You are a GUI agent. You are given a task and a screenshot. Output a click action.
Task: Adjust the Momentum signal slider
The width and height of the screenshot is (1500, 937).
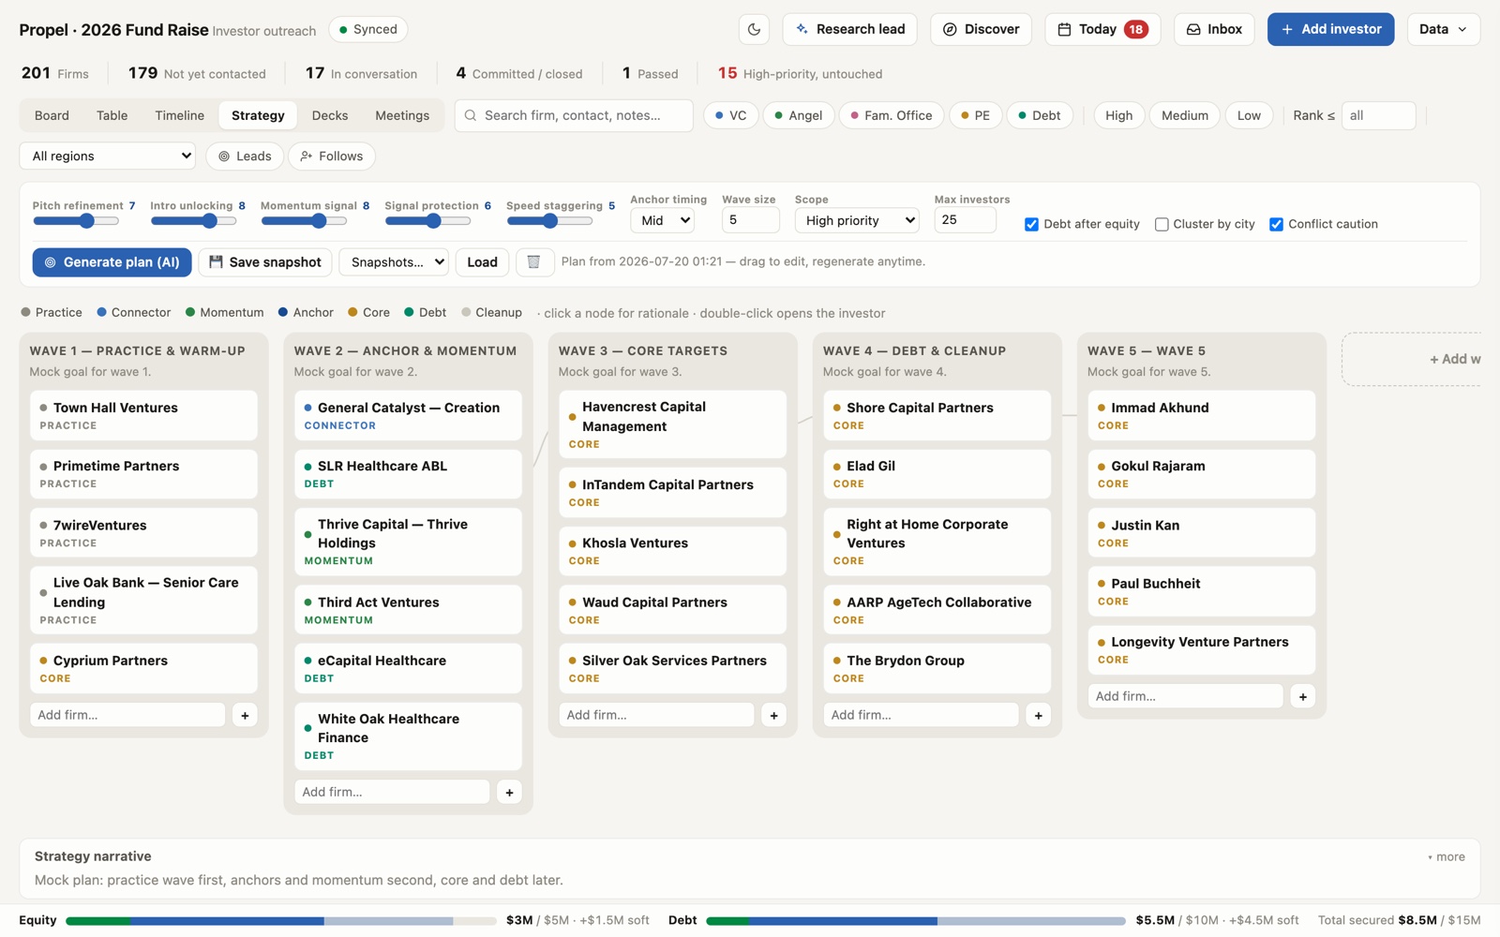(304, 221)
